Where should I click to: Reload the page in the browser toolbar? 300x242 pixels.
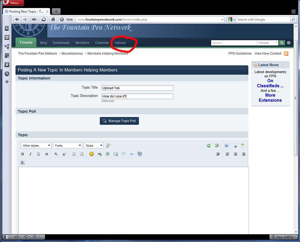(x=43, y=19)
